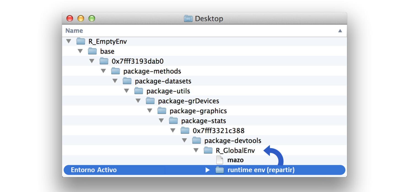Click the base folder icon
The image size is (411, 192).
coord(92,52)
